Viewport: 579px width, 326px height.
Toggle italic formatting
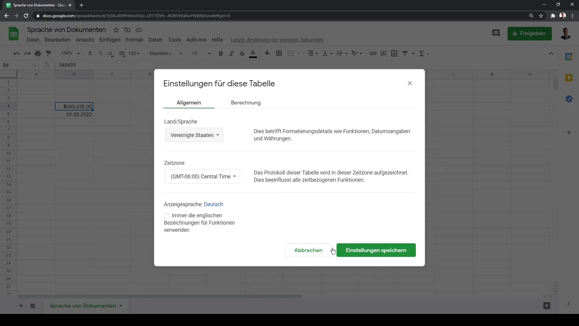(231, 53)
